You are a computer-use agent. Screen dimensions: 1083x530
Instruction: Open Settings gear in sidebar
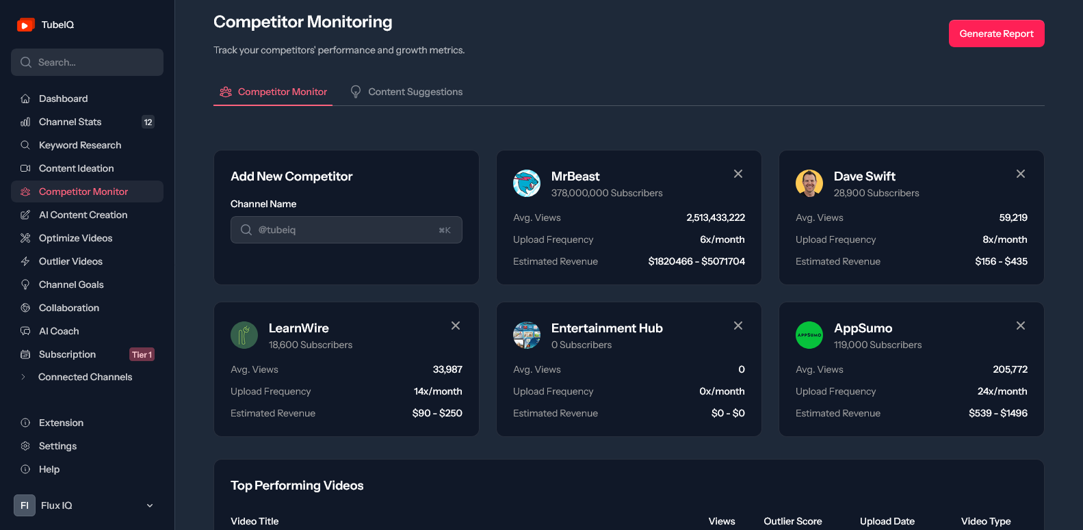point(25,446)
